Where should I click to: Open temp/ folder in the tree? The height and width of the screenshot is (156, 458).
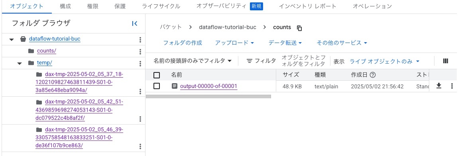(x=44, y=63)
